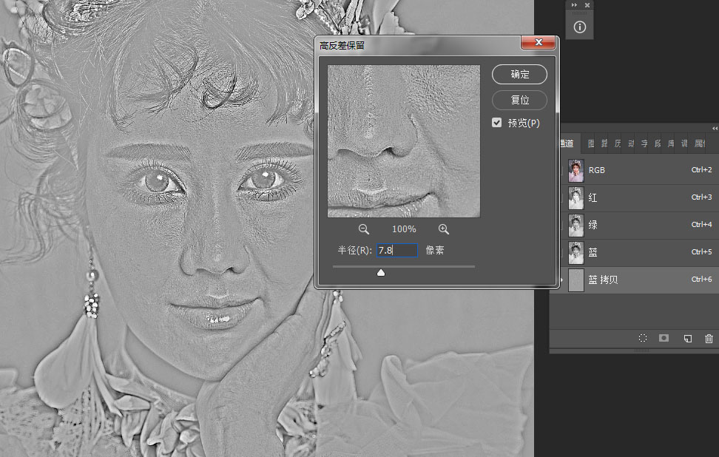Click the 高反差保留 dialog title
719x457 pixels.
(342, 45)
